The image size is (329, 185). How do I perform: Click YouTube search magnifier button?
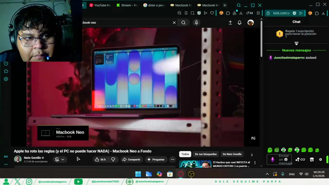tap(183, 23)
